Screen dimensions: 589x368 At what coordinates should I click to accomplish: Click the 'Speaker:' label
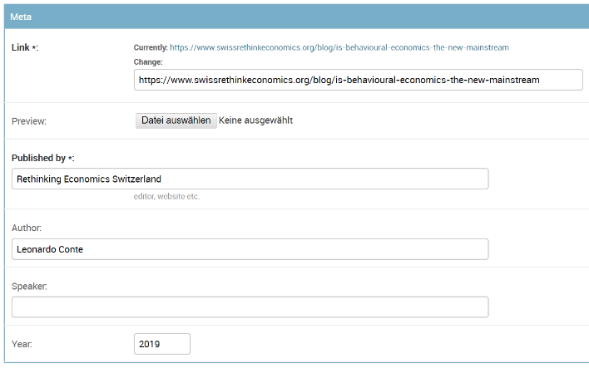pyautogui.click(x=29, y=287)
